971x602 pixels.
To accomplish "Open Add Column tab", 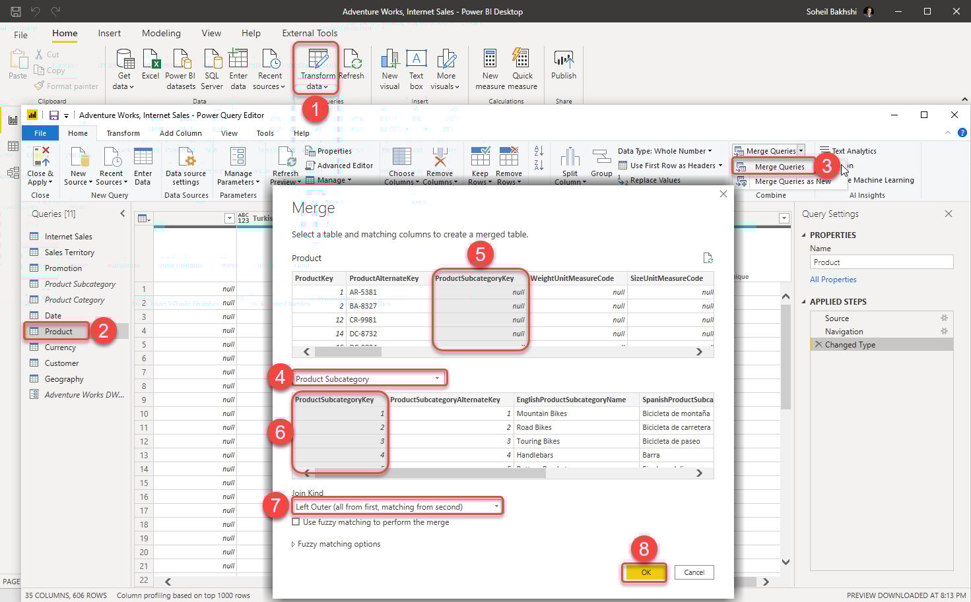I will pyautogui.click(x=180, y=133).
